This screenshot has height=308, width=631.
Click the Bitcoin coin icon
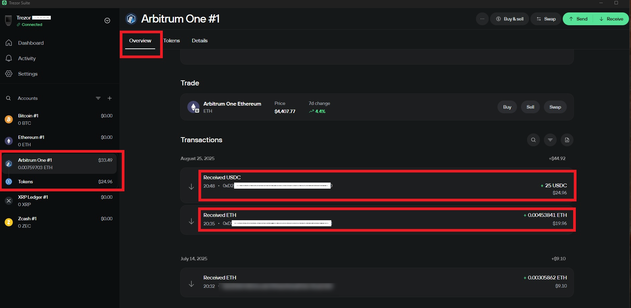(9, 119)
